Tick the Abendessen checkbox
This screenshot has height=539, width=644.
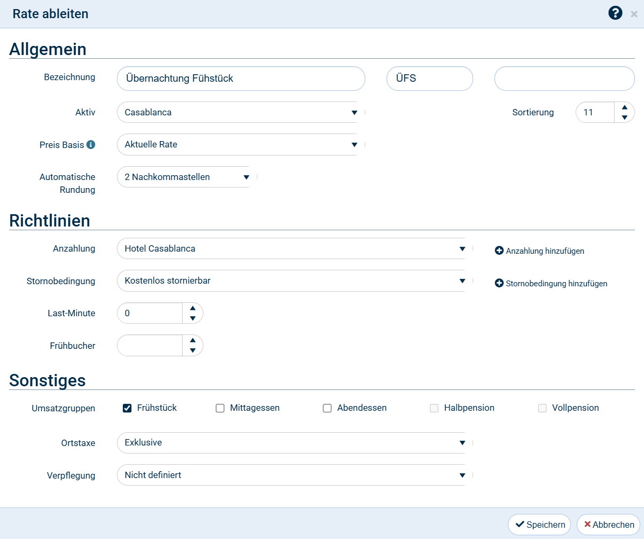point(327,408)
